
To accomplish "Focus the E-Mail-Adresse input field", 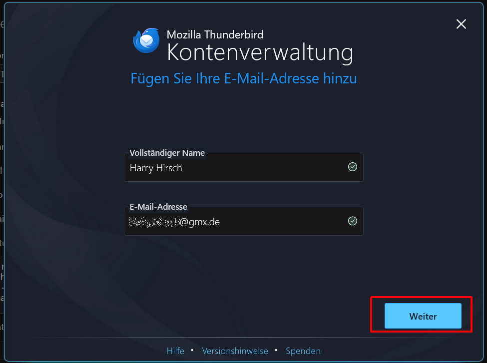I will (244, 221).
